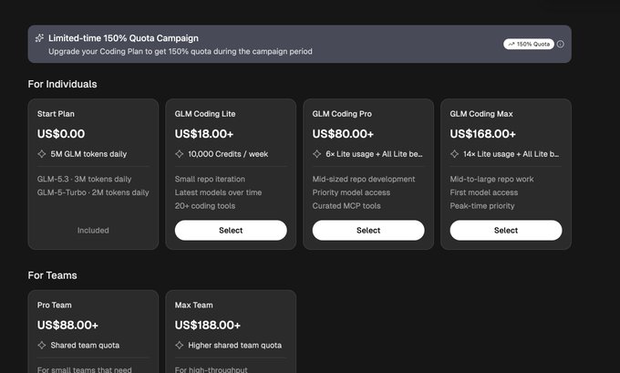Click the Included label on the Start Plan
The width and height of the screenshot is (620, 373).
point(93,230)
